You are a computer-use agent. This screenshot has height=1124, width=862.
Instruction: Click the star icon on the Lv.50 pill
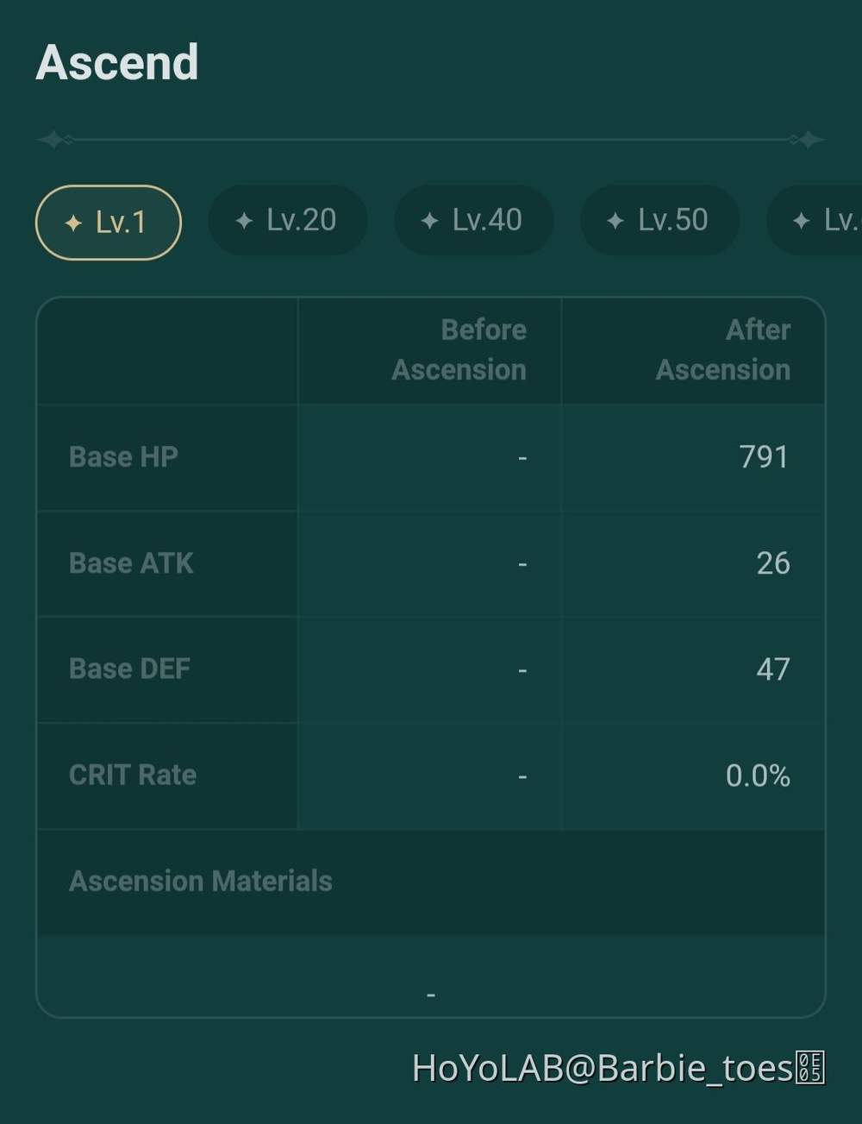pos(615,221)
